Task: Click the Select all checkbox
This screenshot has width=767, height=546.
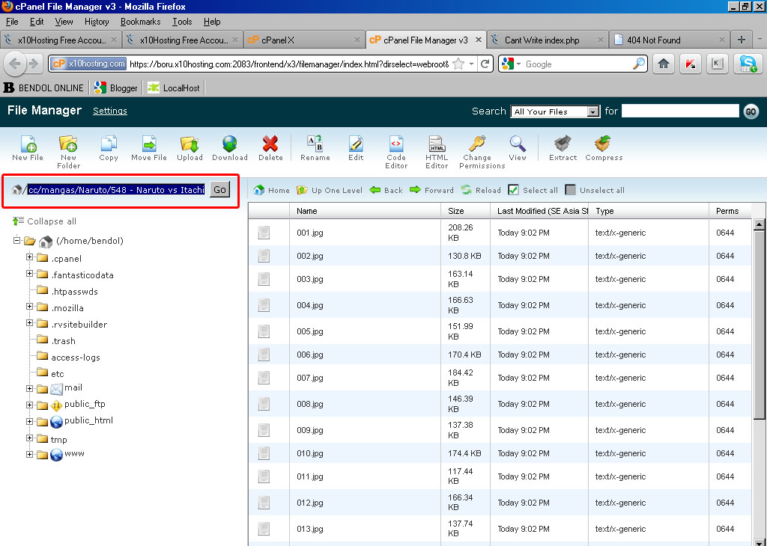Action: 513,190
